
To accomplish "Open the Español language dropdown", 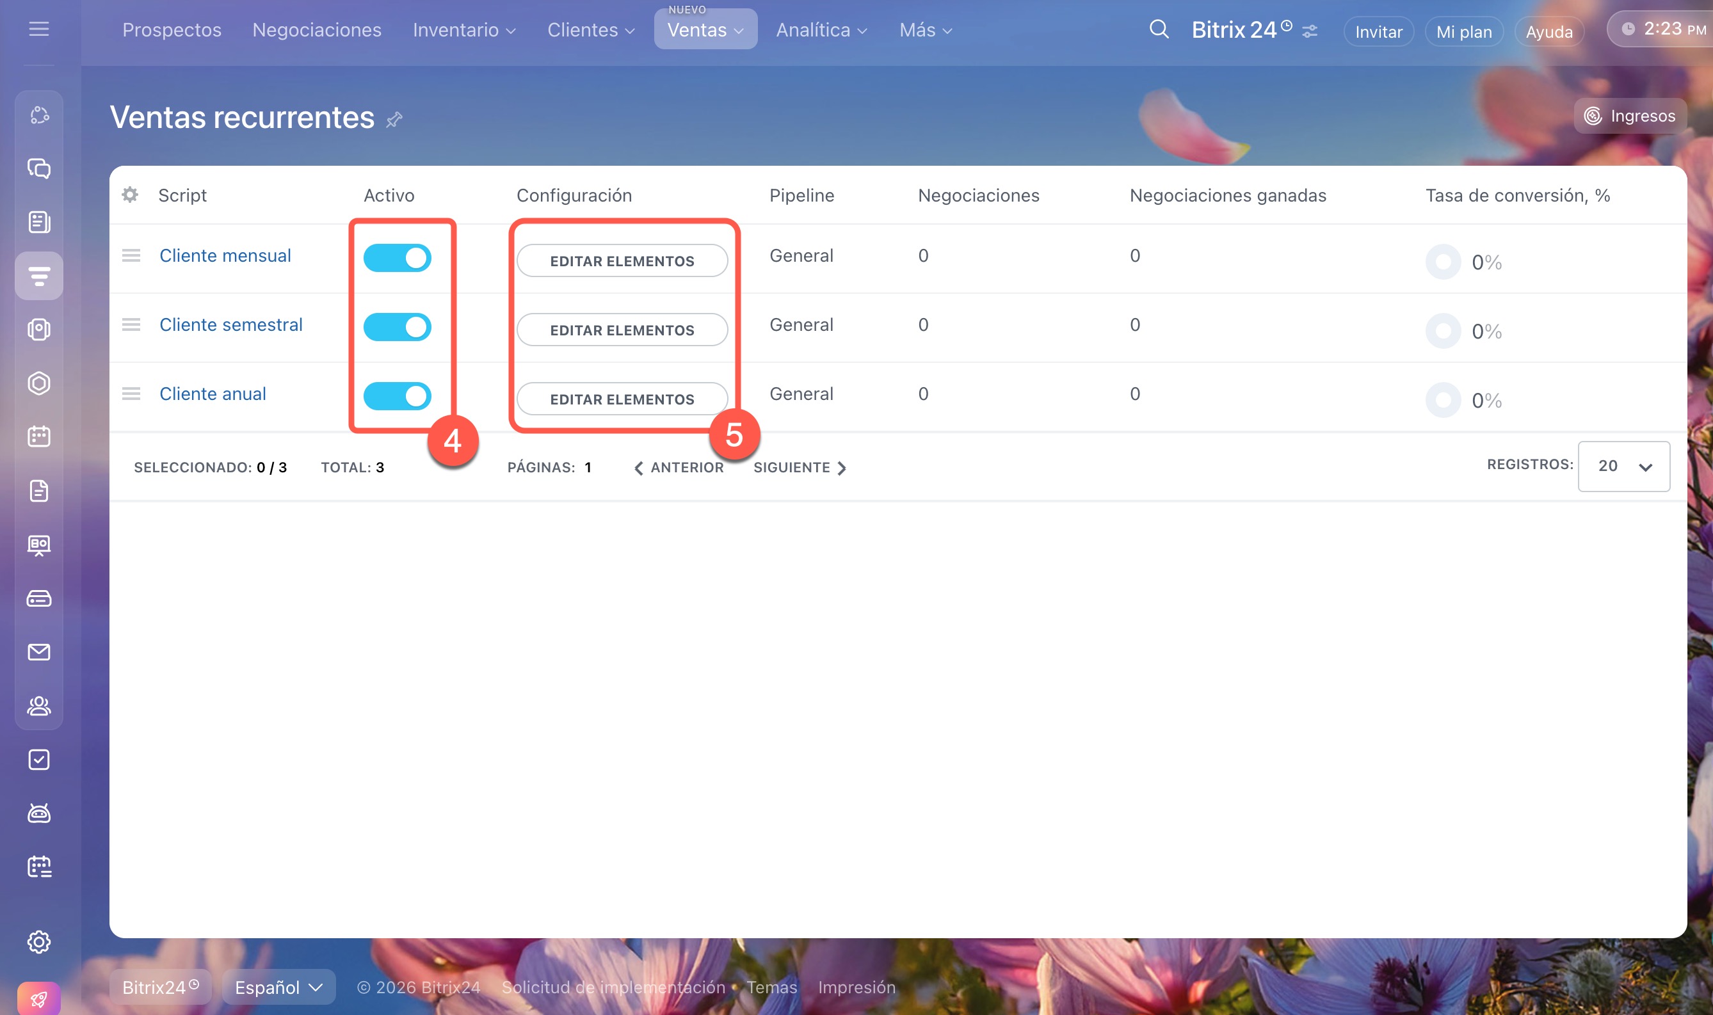I will [x=278, y=987].
